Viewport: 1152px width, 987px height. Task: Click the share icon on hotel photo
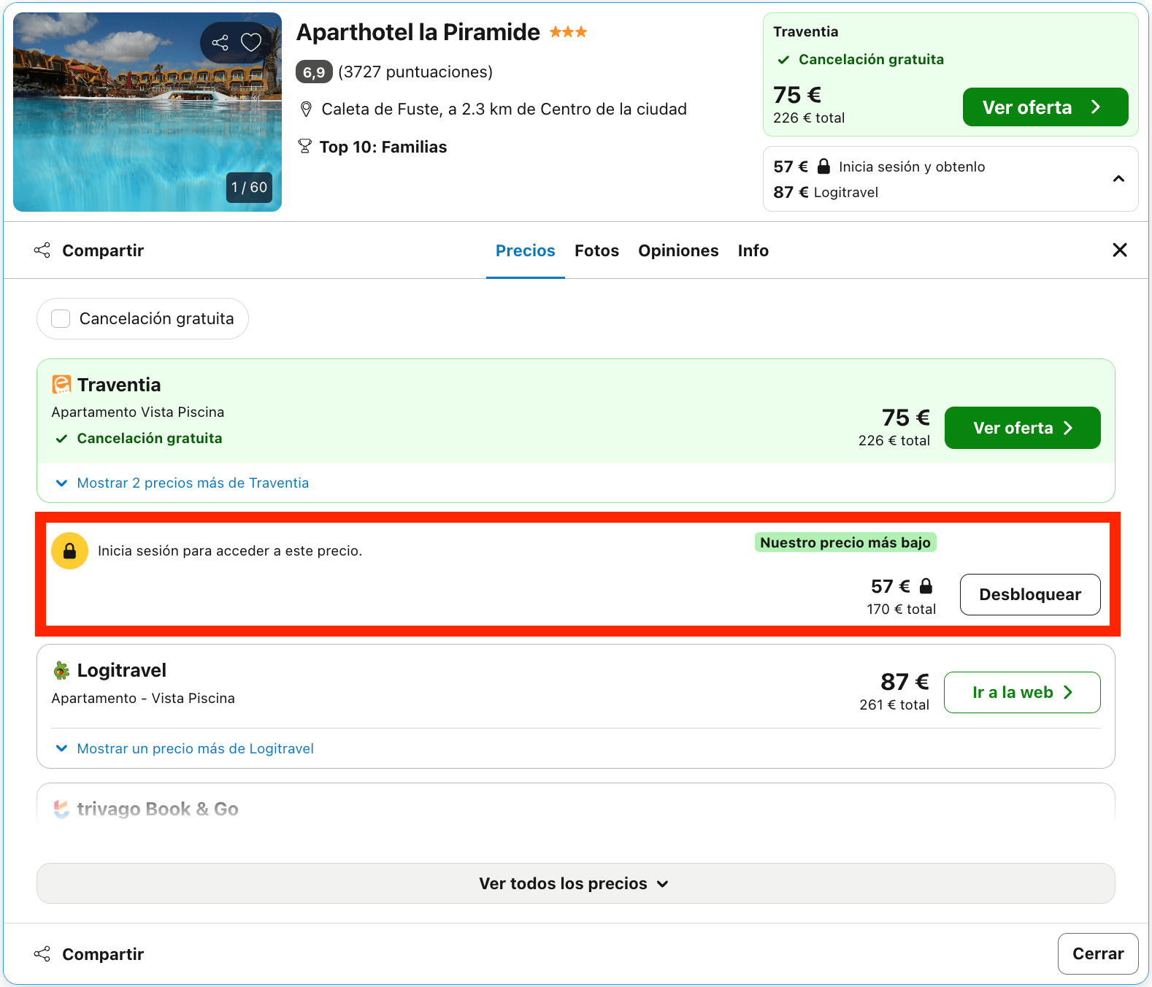click(x=220, y=42)
